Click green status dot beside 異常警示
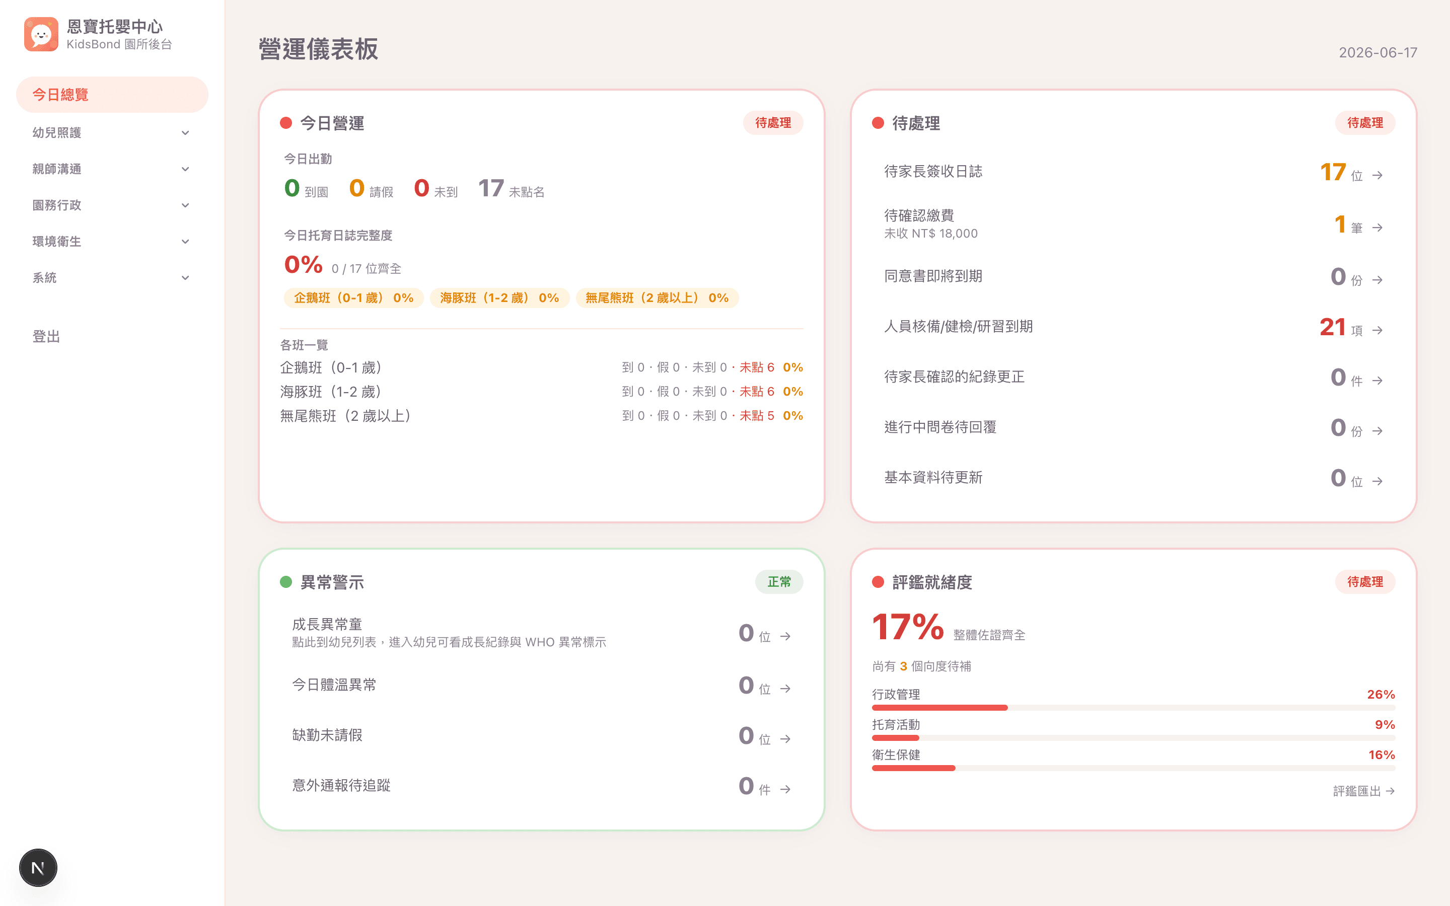This screenshot has width=1450, height=906. click(x=286, y=582)
